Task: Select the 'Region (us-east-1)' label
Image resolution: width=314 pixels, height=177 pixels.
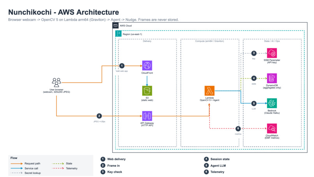Action: point(132,34)
